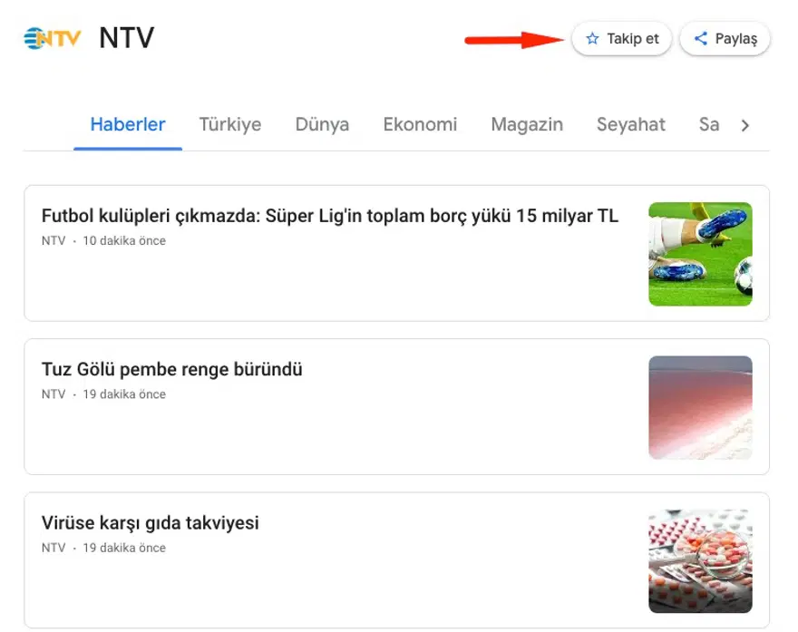
Task: Click the pills and capsules thumbnail
Action: pyautogui.click(x=700, y=561)
